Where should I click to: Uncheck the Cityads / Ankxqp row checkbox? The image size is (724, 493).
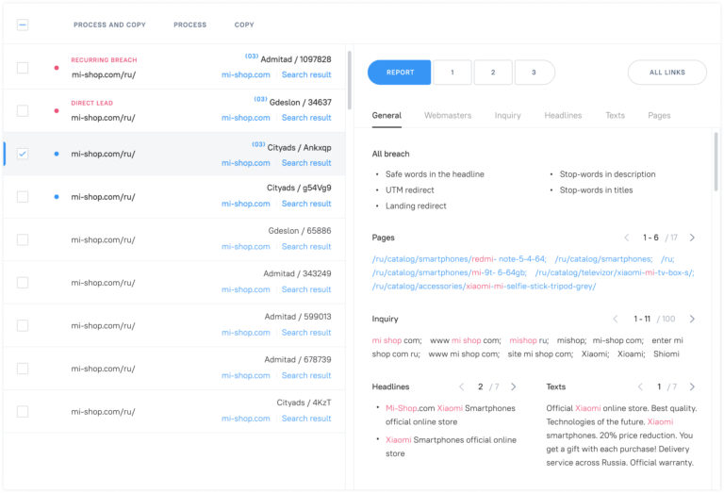coord(23,154)
